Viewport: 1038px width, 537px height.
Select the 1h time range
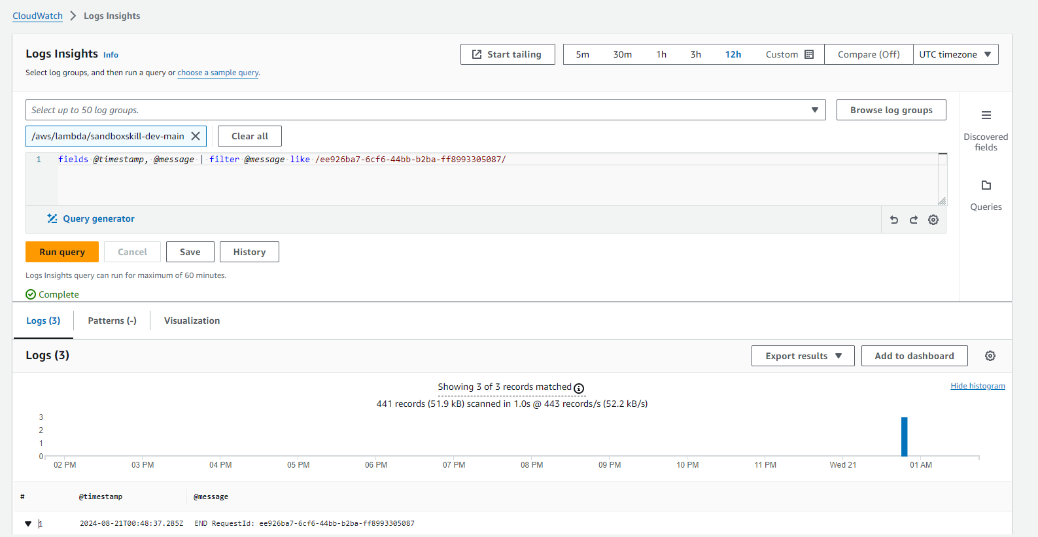pyautogui.click(x=661, y=54)
